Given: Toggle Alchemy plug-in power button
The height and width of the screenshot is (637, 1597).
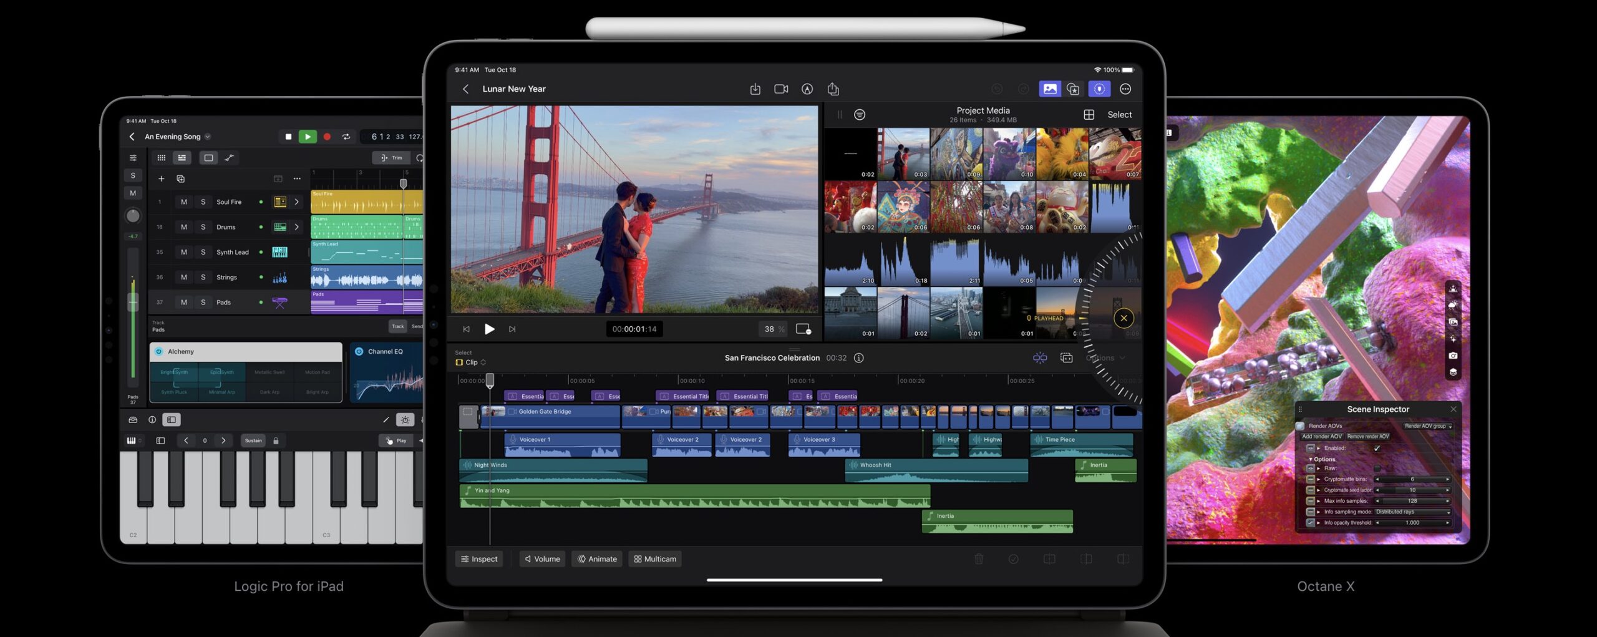Looking at the screenshot, I should click(x=158, y=352).
